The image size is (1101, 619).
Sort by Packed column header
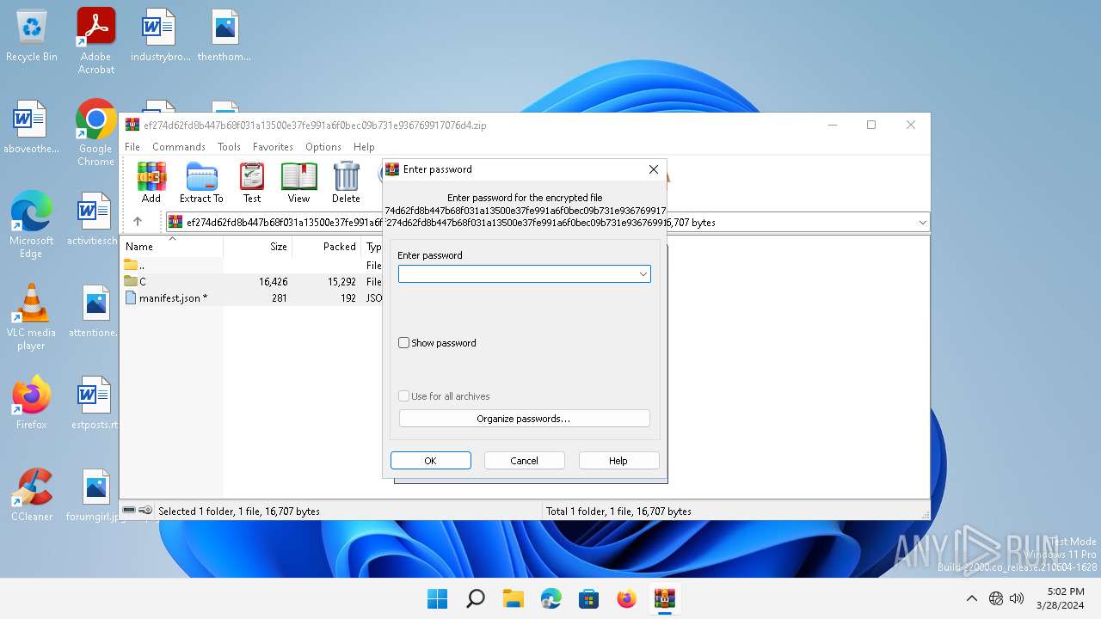click(327, 247)
